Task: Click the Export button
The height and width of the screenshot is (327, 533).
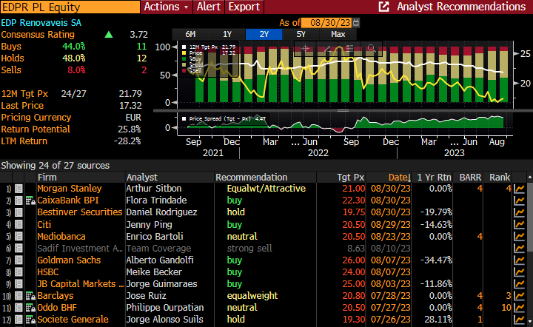Action: click(244, 7)
